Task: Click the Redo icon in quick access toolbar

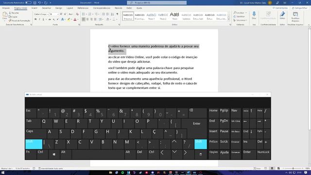Action: tap(46, 3)
